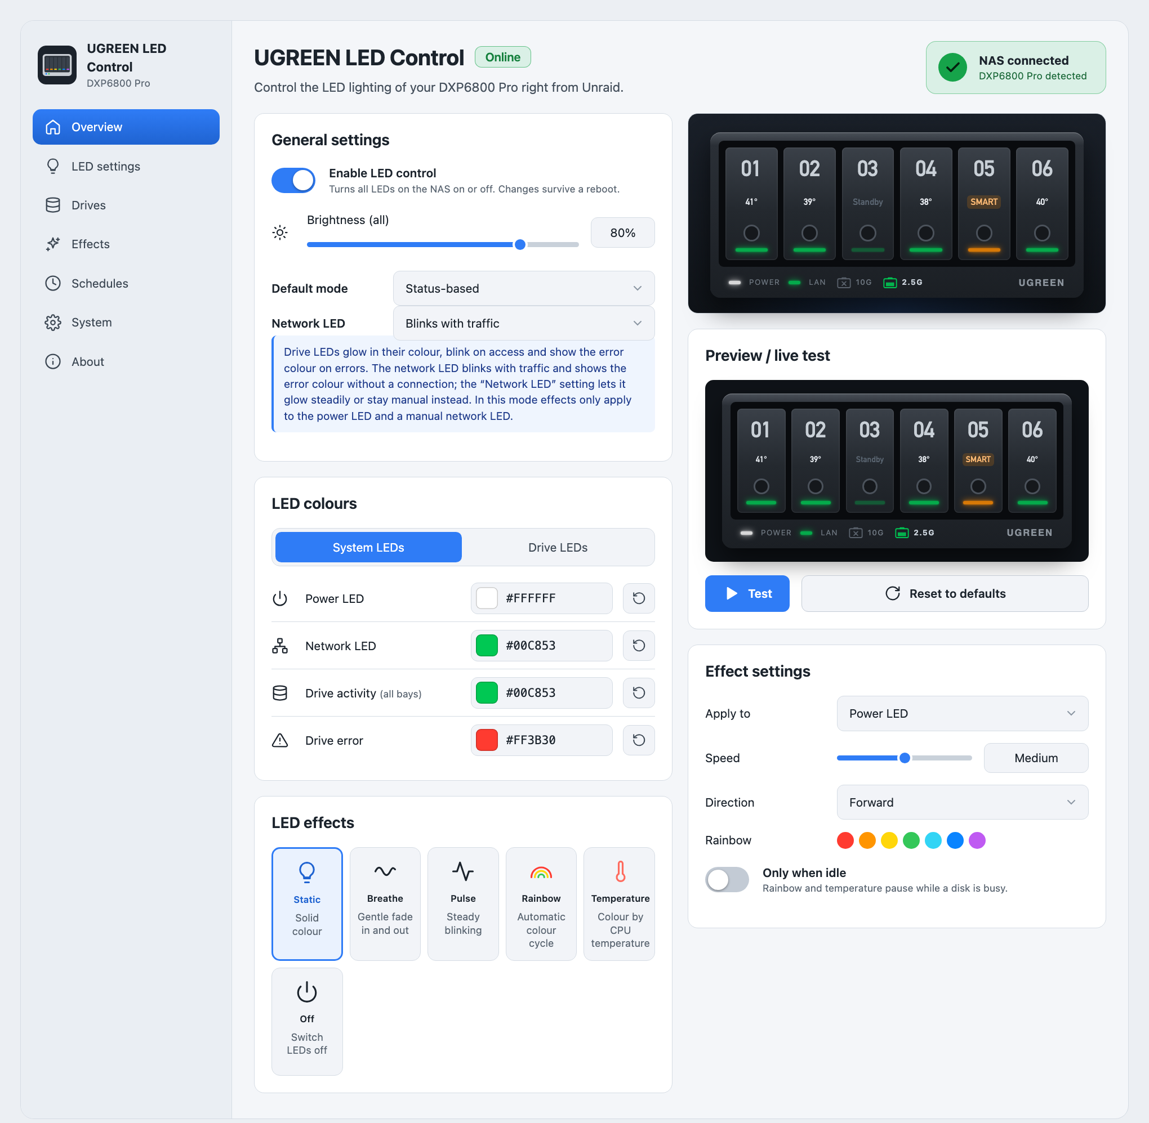Reset Drive activity colour to default
The width and height of the screenshot is (1149, 1123).
pyautogui.click(x=639, y=692)
